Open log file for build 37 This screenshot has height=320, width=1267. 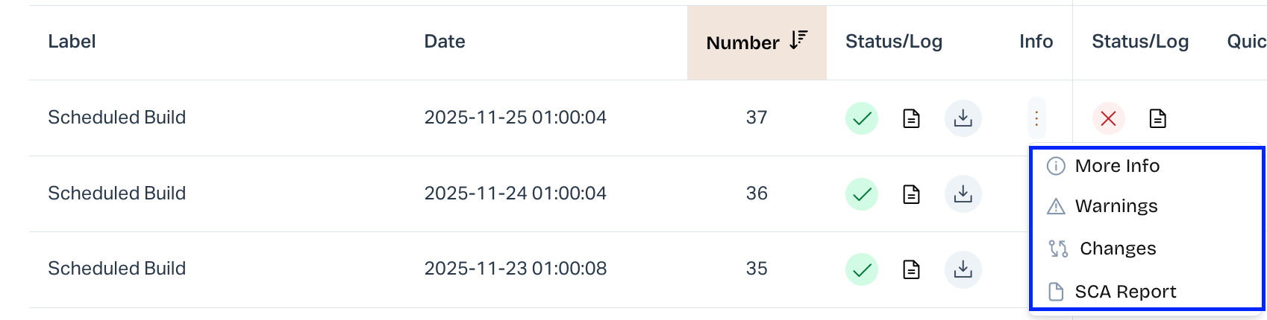pyautogui.click(x=911, y=118)
